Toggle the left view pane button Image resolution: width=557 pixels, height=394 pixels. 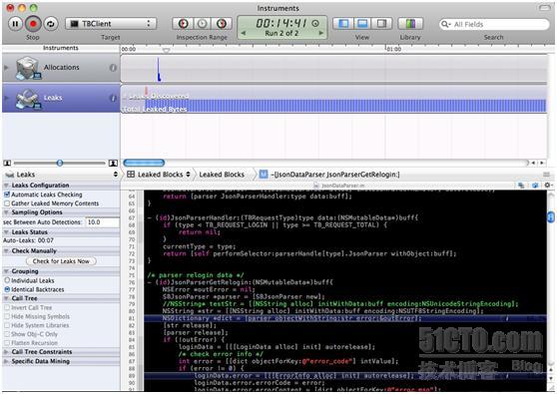pyautogui.click(x=343, y=24)
